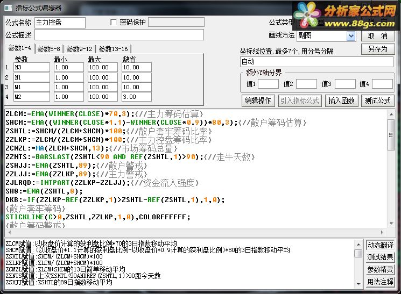
Task: Click the code line starting DKB:=IF
Action: pyautogui.click(x=115, y=200)
